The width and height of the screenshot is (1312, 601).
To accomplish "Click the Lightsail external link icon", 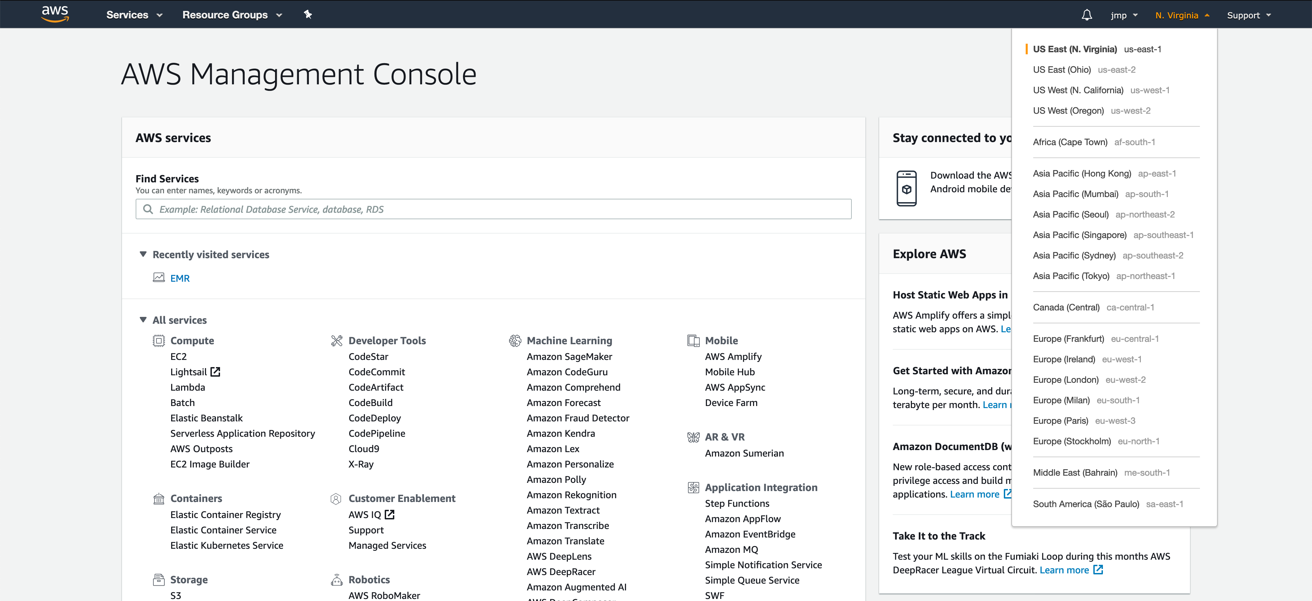I will coord(216,372).
